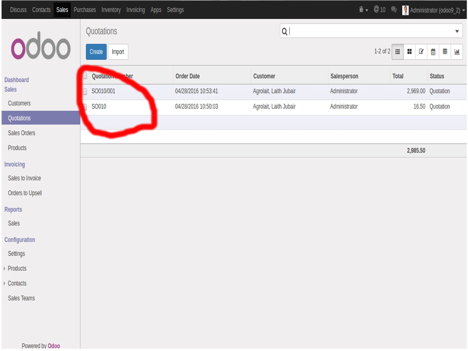
Task: Tick the checkbox for row SO010
Action: [85, 106]
